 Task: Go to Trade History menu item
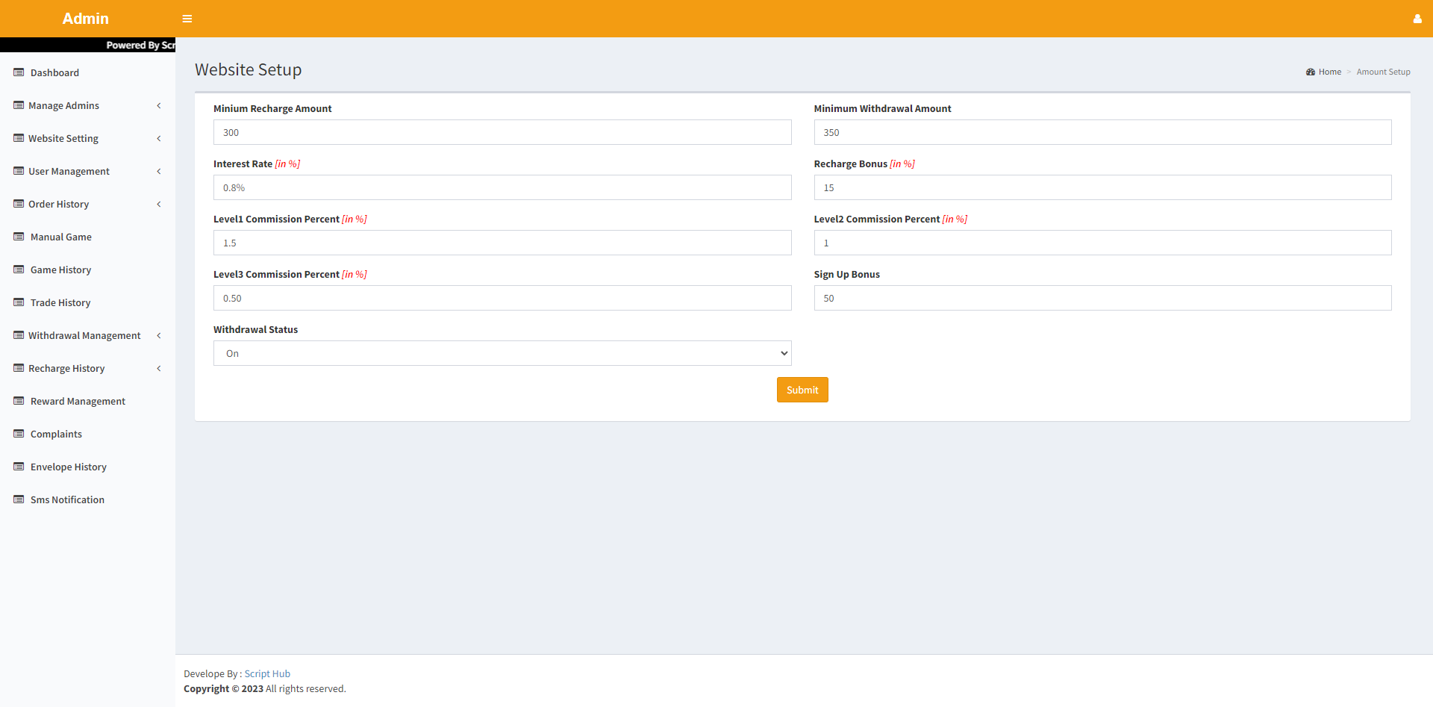tap(60, 302)
